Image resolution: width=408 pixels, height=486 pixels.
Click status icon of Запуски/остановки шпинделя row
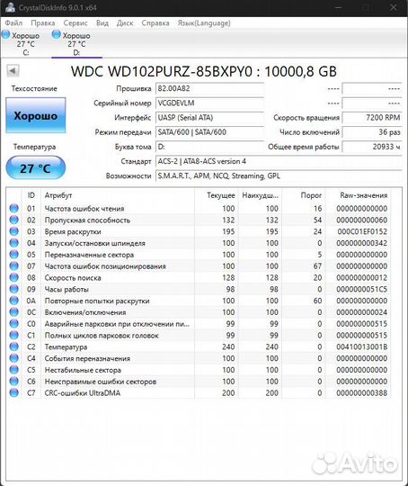(x=14, y=243)
